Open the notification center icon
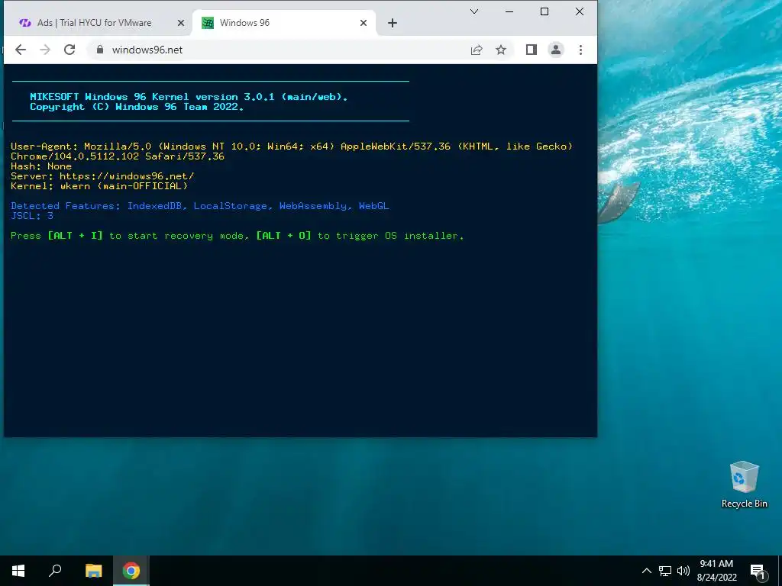This screenshot has height=586, width=782. [x=758, y=572]
